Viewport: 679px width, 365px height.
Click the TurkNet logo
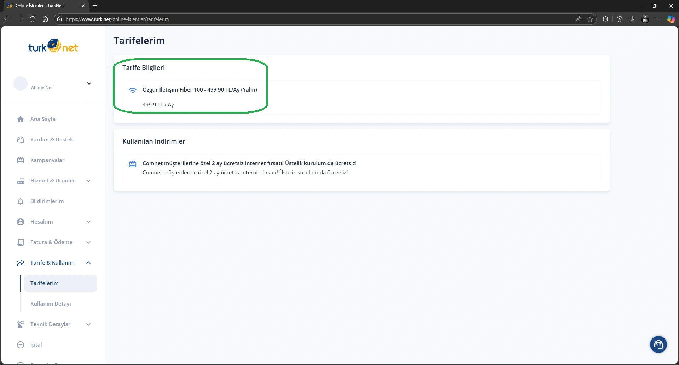pyautogui.click(x=53, y=46)
